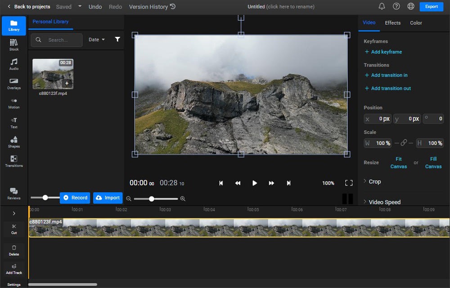450x288 pixels.
Task: Open the Motion panel
Action: click(x=13, y=103)
